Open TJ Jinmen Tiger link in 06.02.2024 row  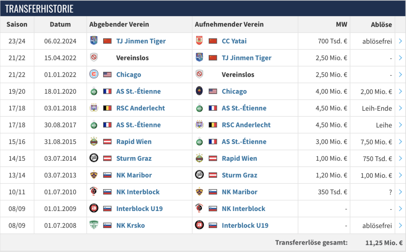coord(141,41)
